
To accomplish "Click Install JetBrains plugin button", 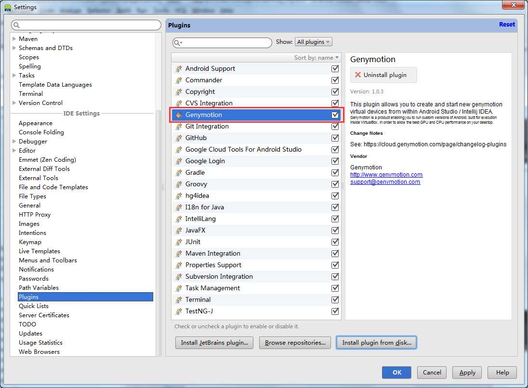I will (x=214, y=343).
